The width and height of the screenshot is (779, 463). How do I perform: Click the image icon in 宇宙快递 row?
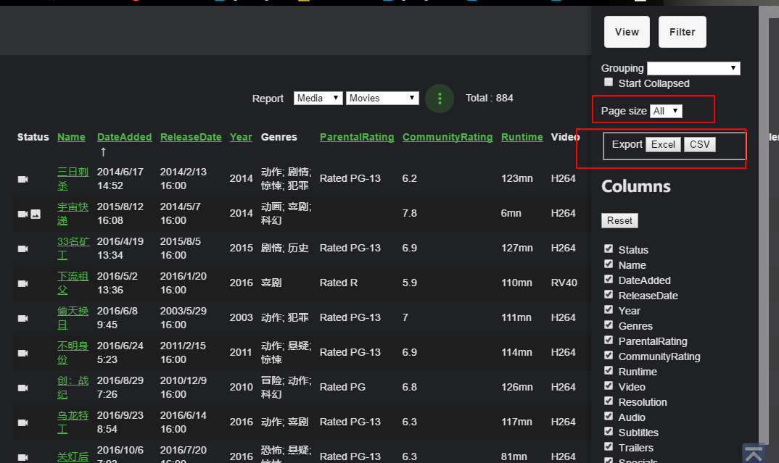pyautogui.click(x=36, y=214)
